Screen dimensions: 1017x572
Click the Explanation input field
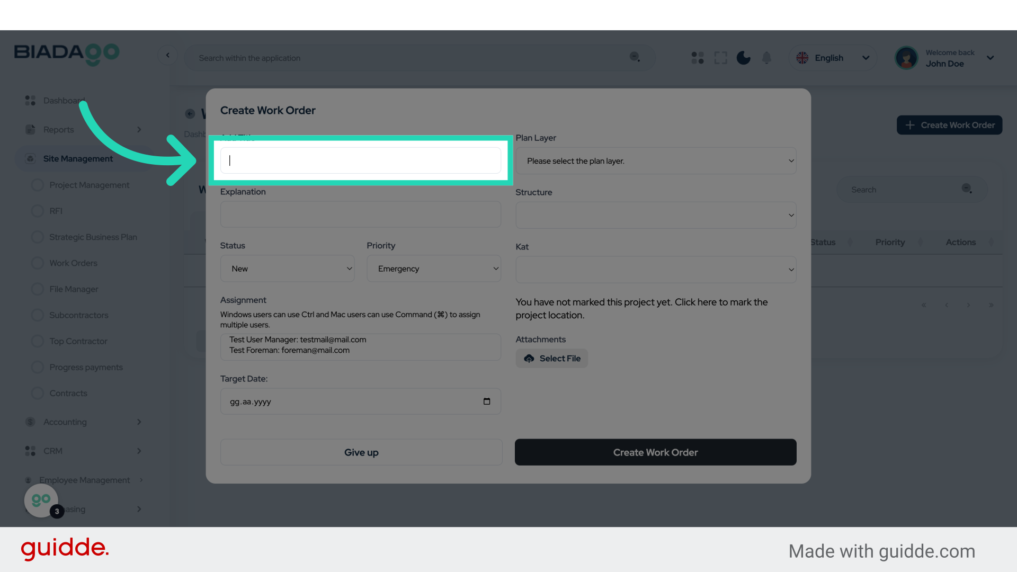(360, 215)
